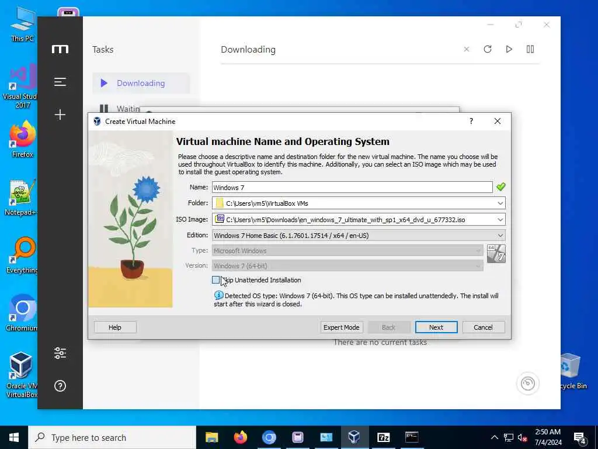Click the taskbar clock showing 2:50 AM
The height and width of the screenshot is (449, 598).
coord(548,437)
